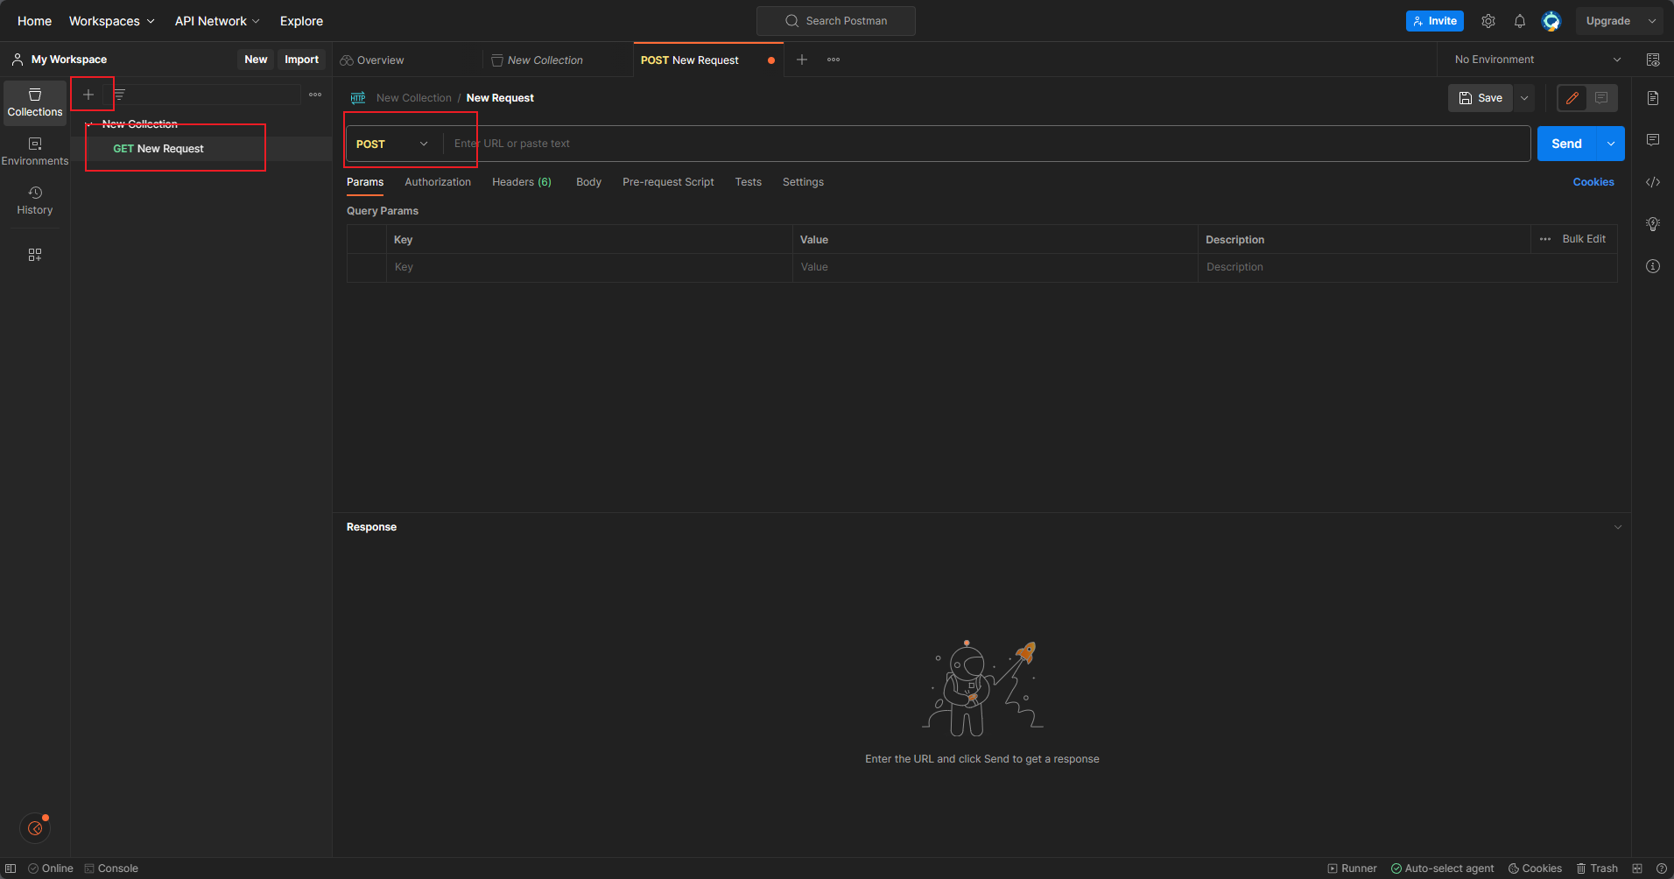Image resolution: width=1674 pixels, height=879 pixels.
Task: Open the HTTP method POST dropdown
Action: coord(392,144)
